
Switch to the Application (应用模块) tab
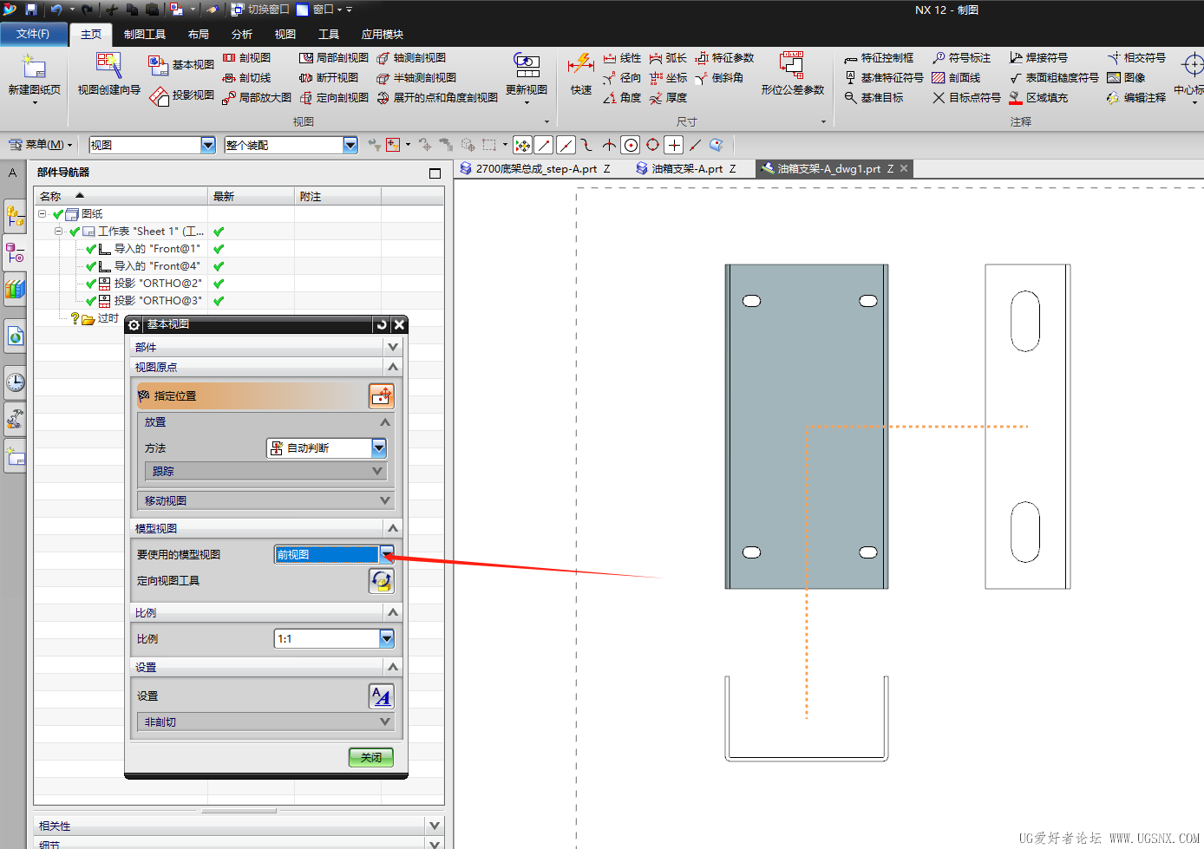point(383,35)
